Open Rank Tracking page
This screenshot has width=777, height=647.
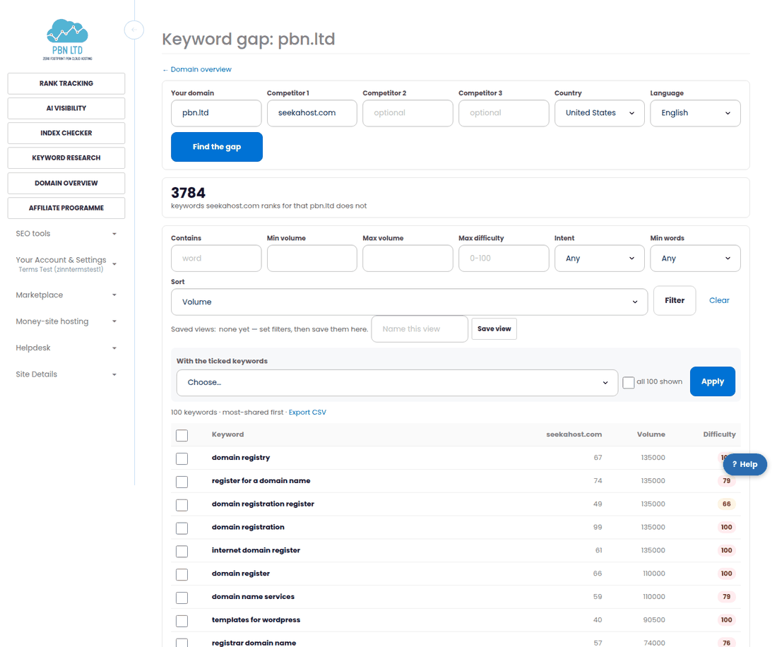pyautogui.click(x=66, y=83)
